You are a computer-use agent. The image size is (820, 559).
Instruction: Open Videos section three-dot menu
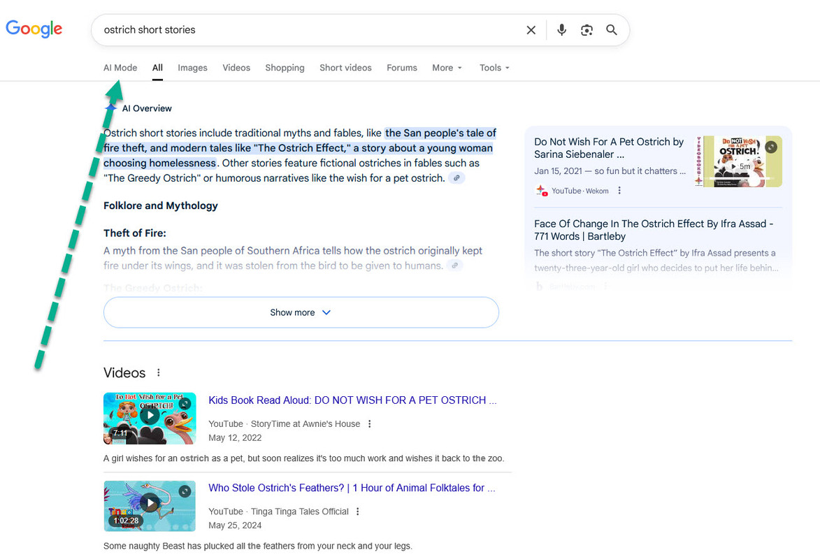pos(159,372)
